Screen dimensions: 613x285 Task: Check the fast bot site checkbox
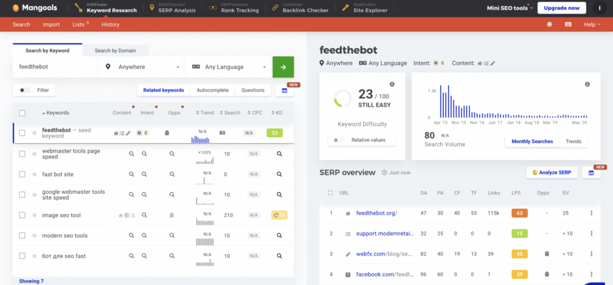click(x=22, y=174)
